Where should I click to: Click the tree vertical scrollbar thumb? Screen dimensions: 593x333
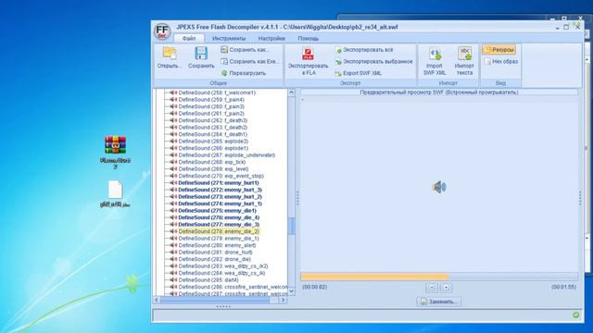(x=292, y=226)
